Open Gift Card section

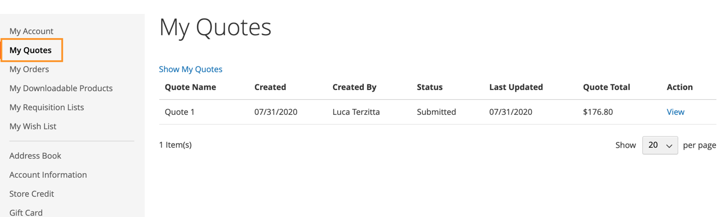(x=26, y=212)
